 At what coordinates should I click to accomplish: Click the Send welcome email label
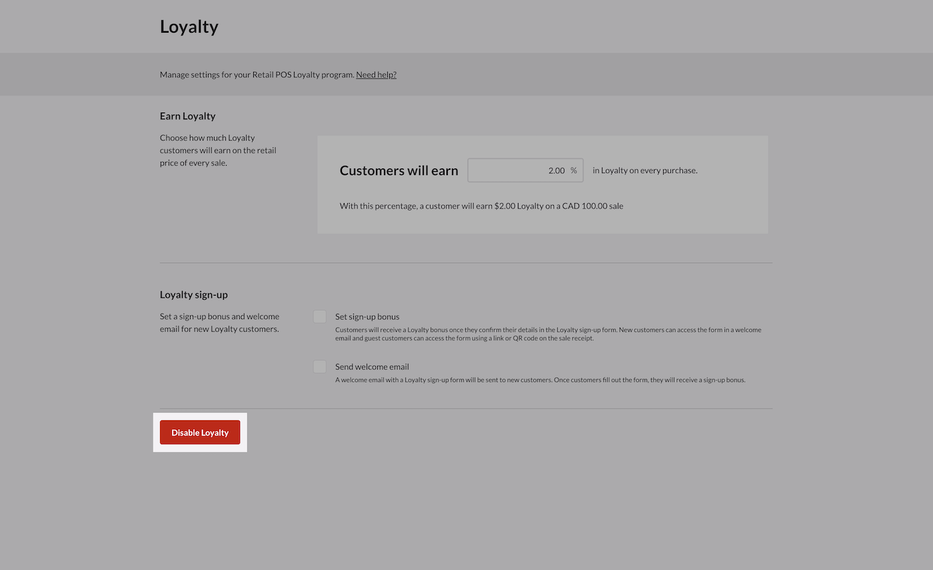[x=371, y=366]
